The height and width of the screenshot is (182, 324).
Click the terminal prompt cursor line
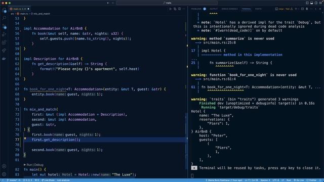pyautogui.click(x=192, y=176)
